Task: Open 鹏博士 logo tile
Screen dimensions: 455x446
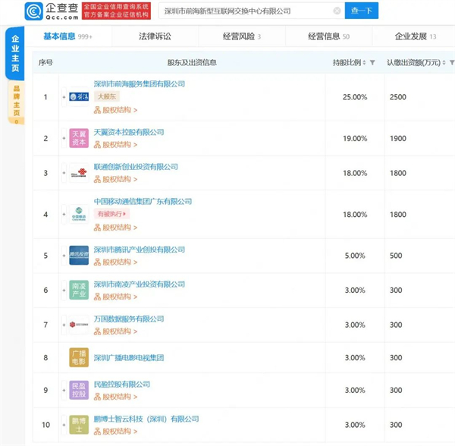Action: (79, 425)
